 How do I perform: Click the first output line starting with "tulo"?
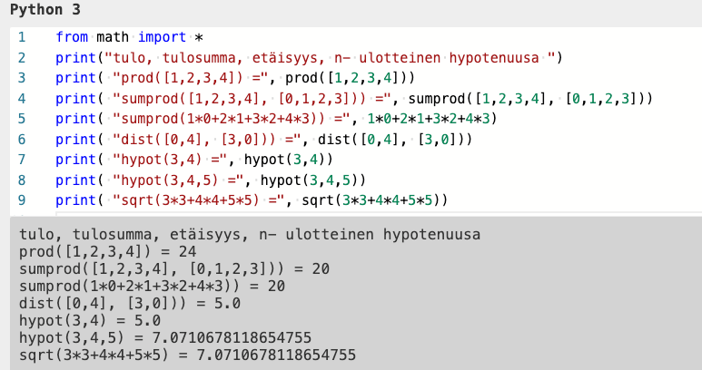249,235
